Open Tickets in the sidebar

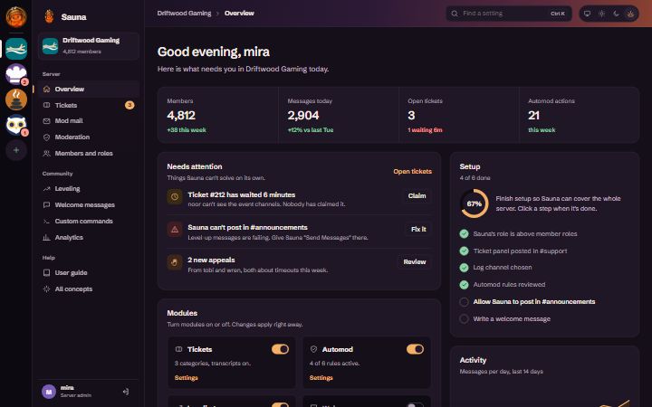pyautogui.click(x=89, y=105)
